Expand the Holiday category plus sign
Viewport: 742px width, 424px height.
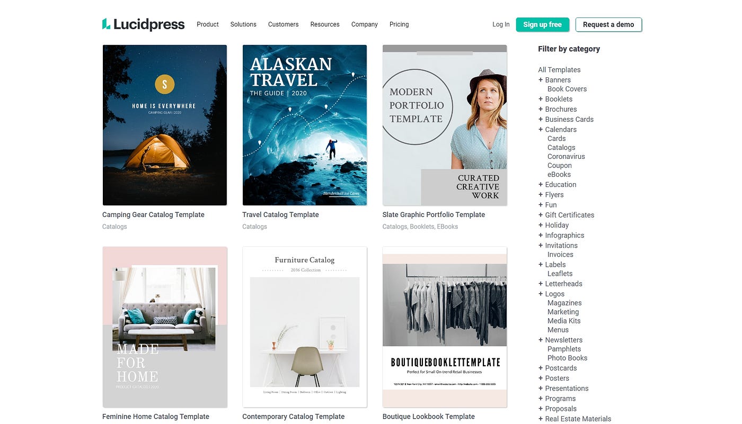click(x=541, y=225)
